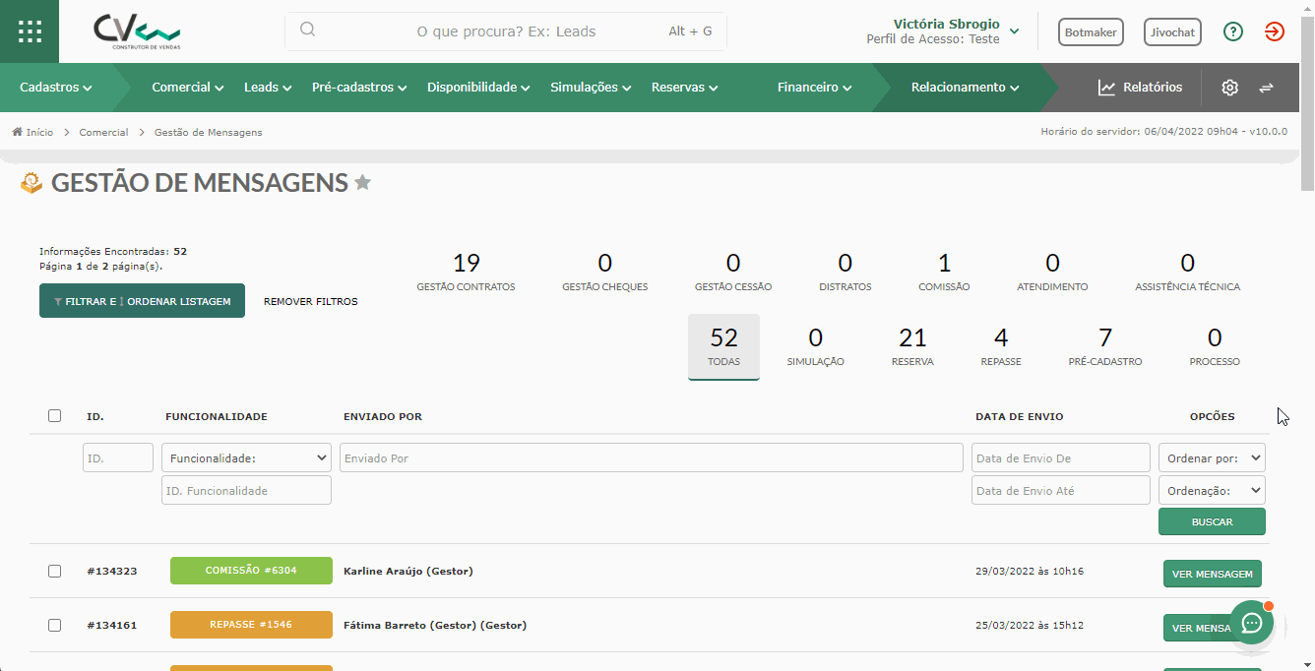Open the floating chat bubble widget

click(x=1251, y=623)
